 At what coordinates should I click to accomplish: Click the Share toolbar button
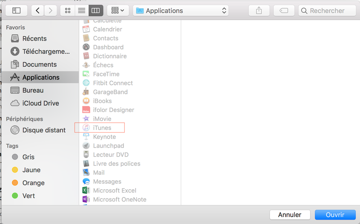259,10
